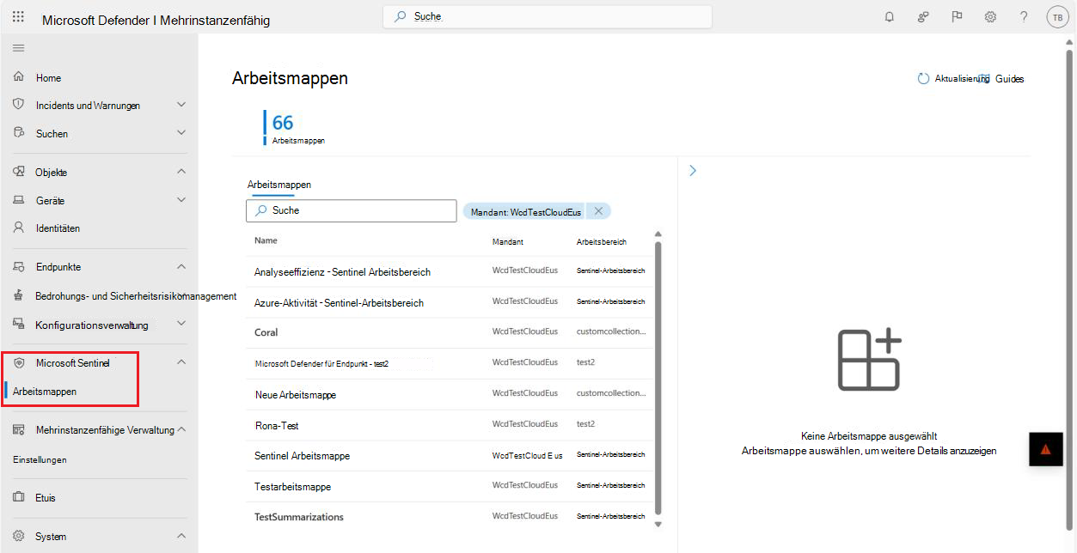Click the refresh Aktualisierung icon
This screenshot has width=1077, height=553.
pos(923,78)
